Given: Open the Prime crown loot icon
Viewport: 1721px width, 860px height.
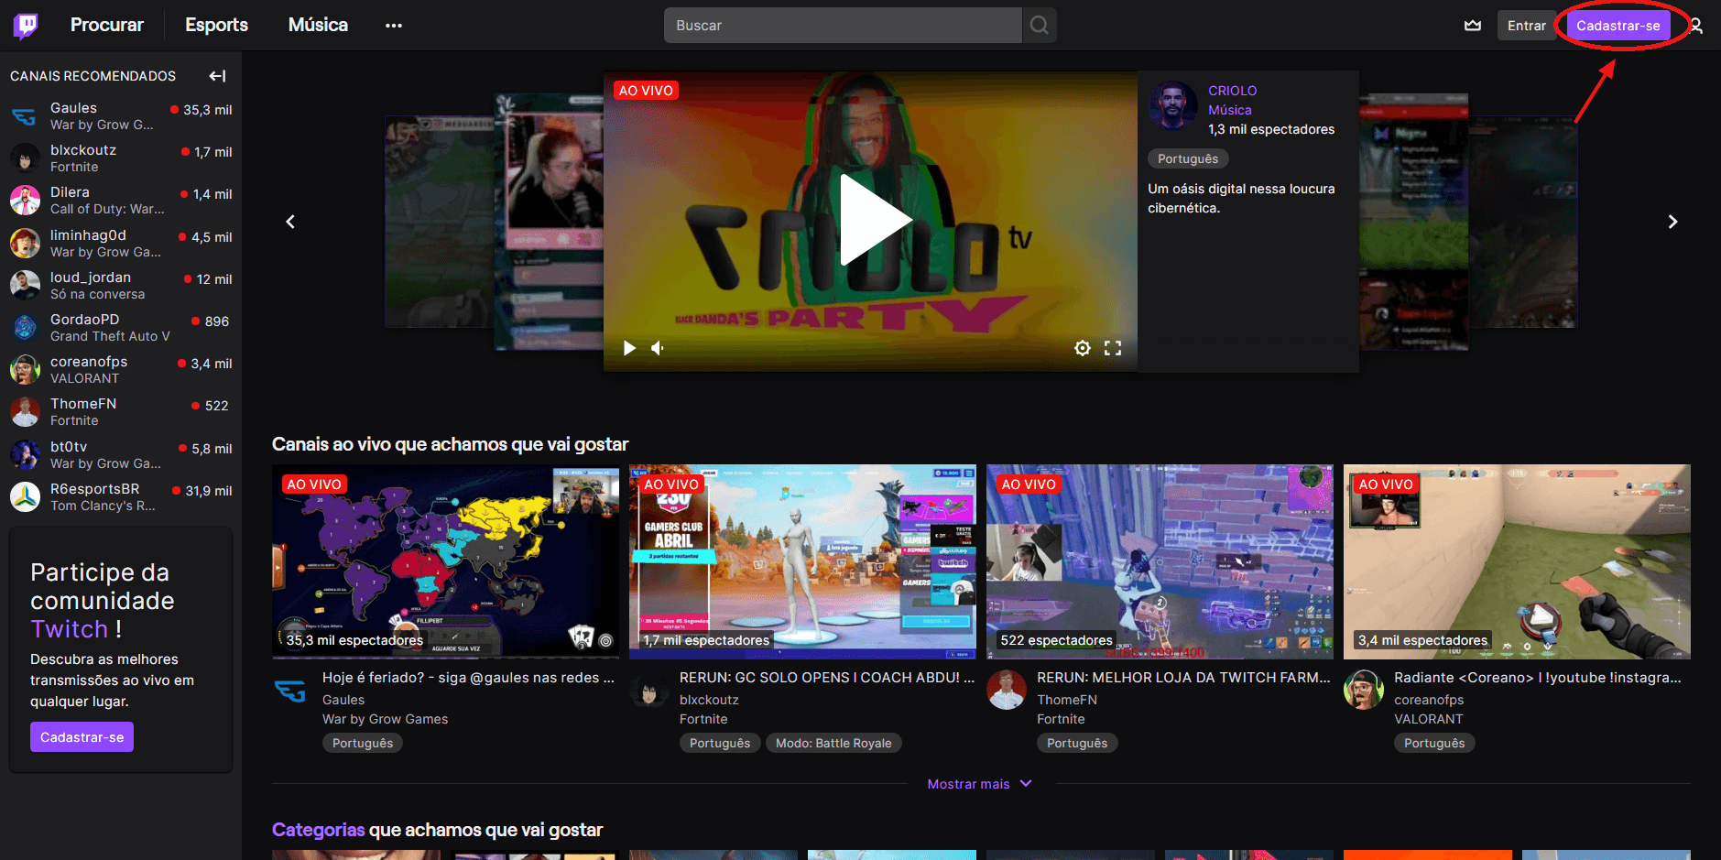Looking at the screenshot, I should pyautogui.click(x=1472, y=26).
